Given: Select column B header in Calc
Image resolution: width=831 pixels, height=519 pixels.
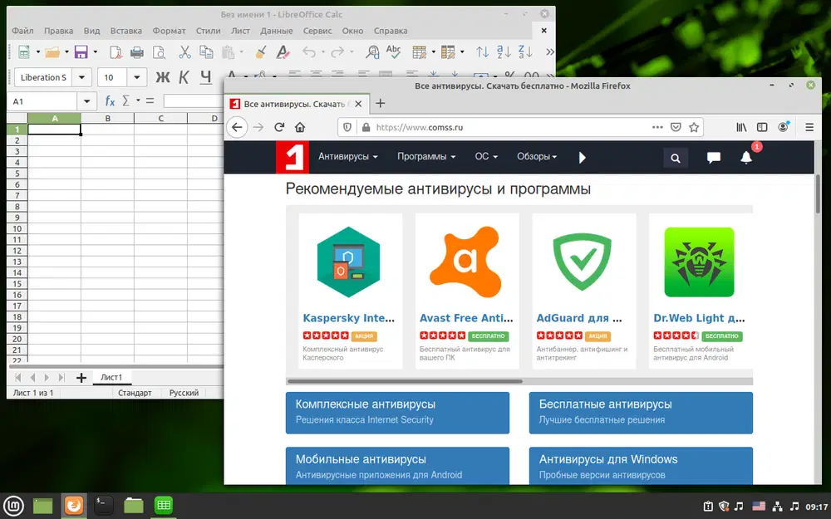Looking at the screenshot, I should [x=107, y=118].
